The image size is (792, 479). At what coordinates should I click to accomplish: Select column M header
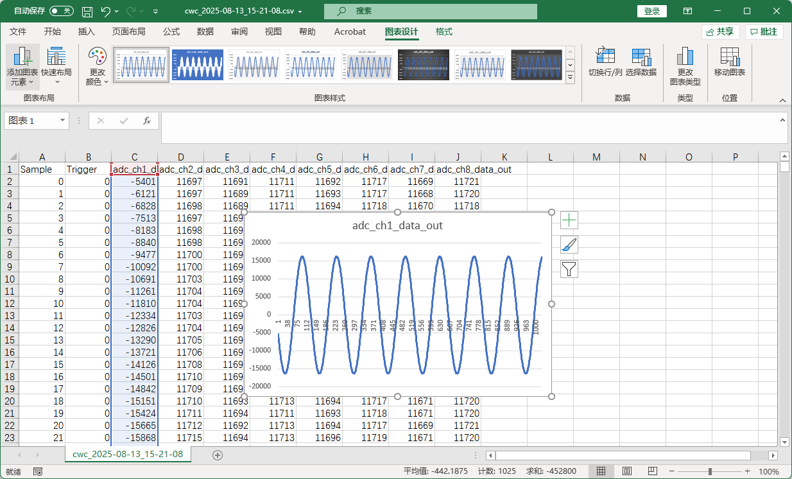tap(596, 157)
